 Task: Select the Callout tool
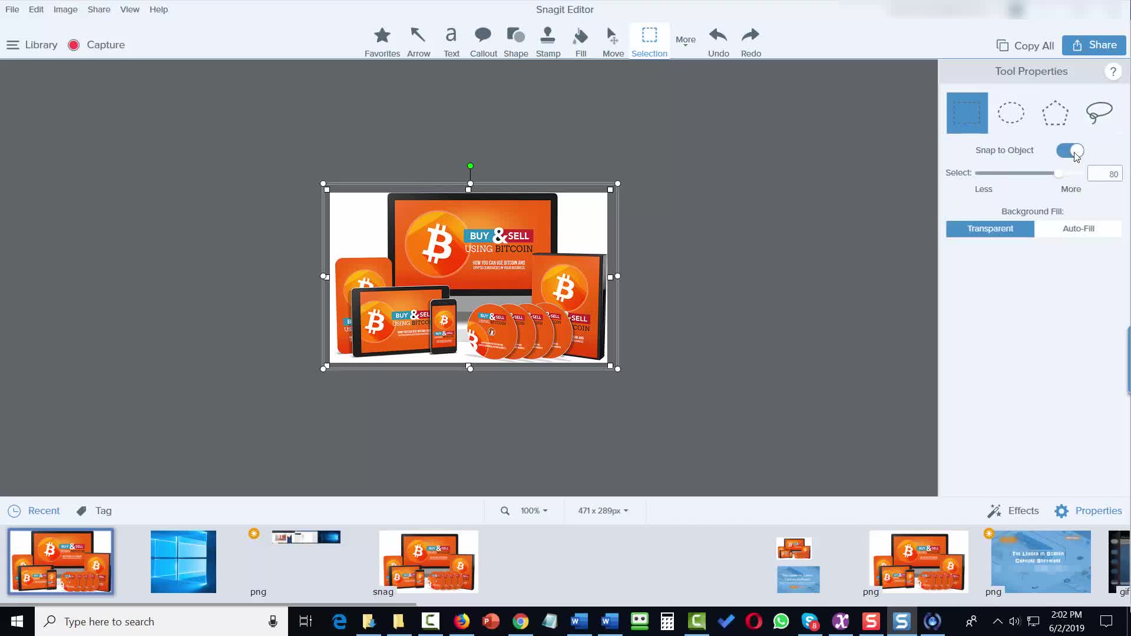[483, 42]
